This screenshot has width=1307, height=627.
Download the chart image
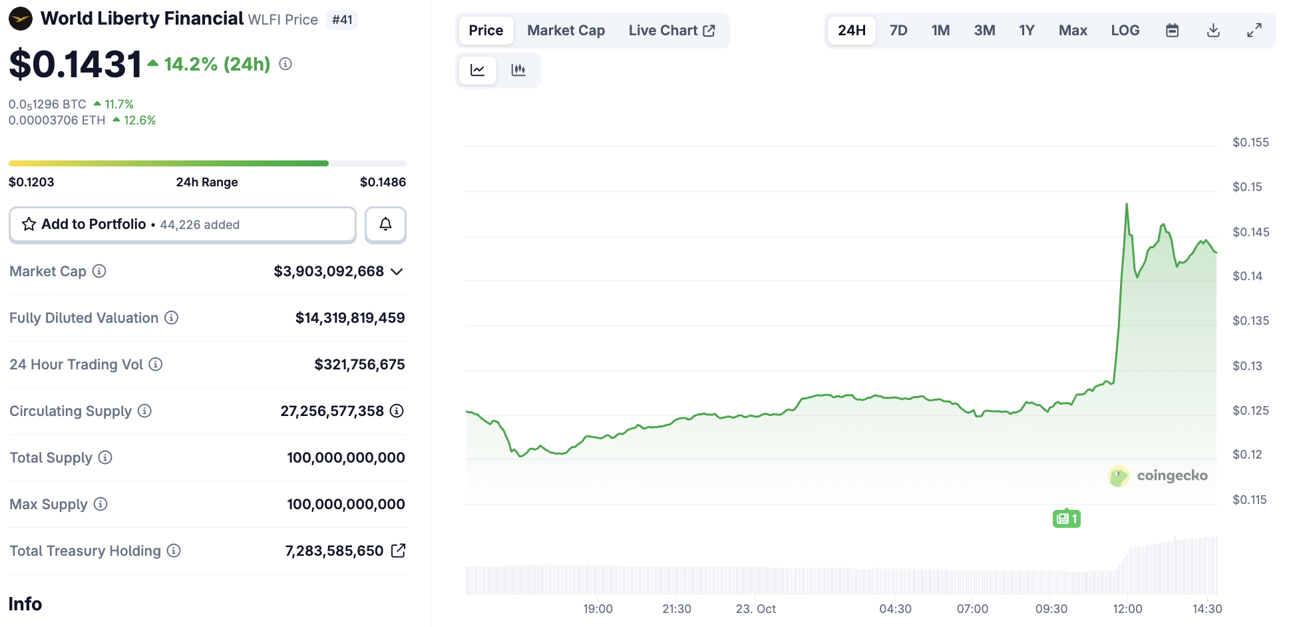[1213, 30]
